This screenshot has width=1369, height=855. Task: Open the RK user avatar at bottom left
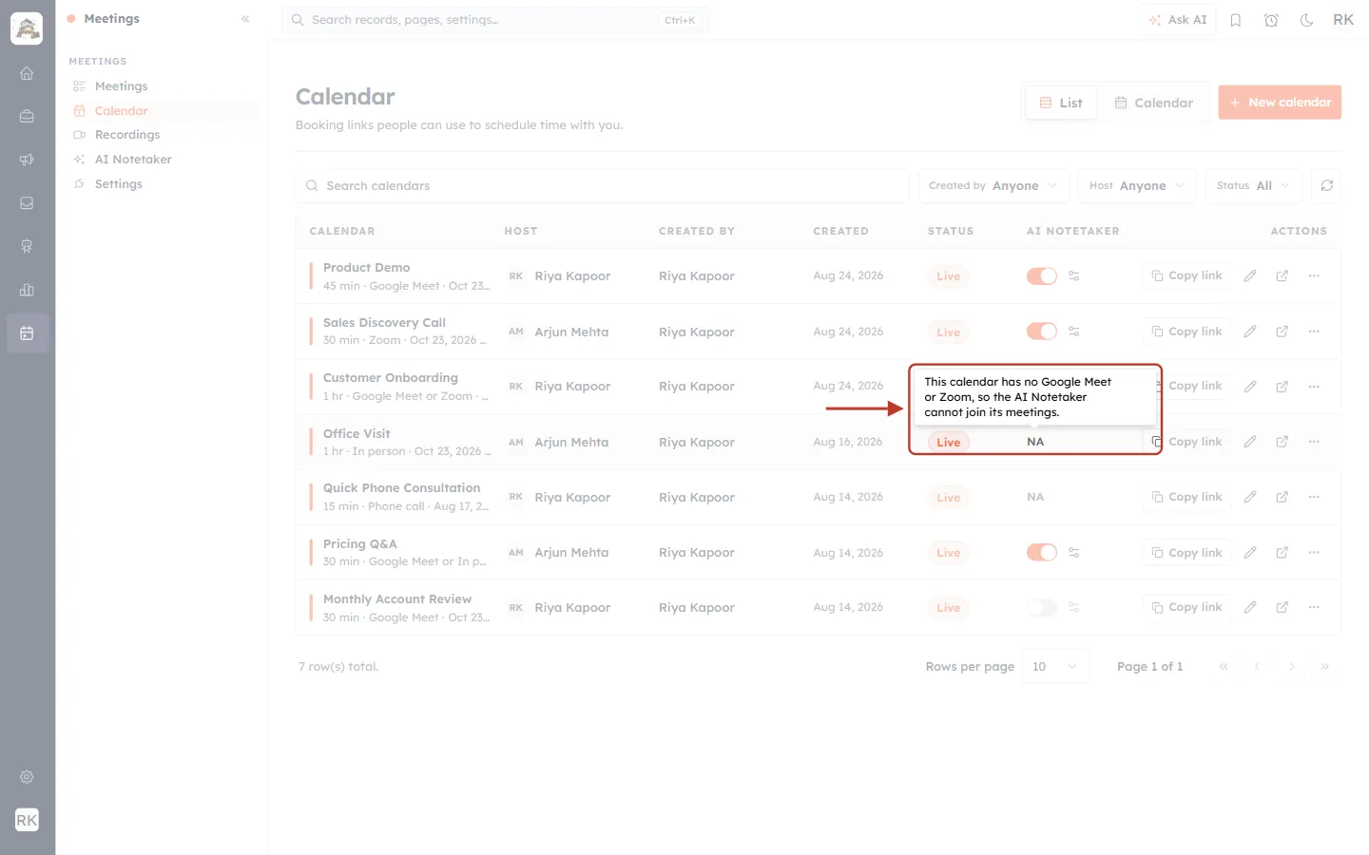pos(27,820)
